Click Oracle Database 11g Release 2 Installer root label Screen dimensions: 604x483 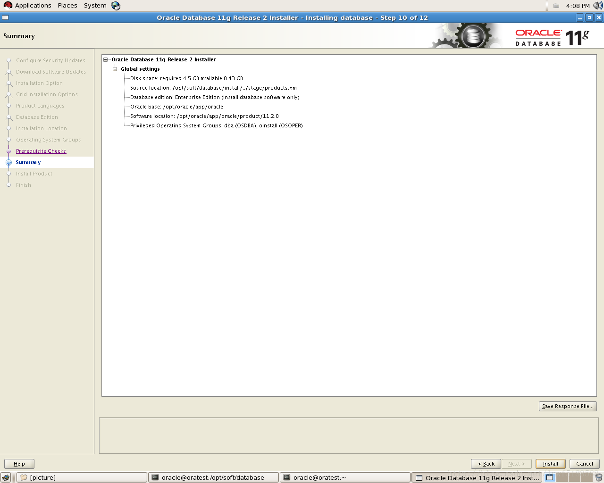(163, 60)
